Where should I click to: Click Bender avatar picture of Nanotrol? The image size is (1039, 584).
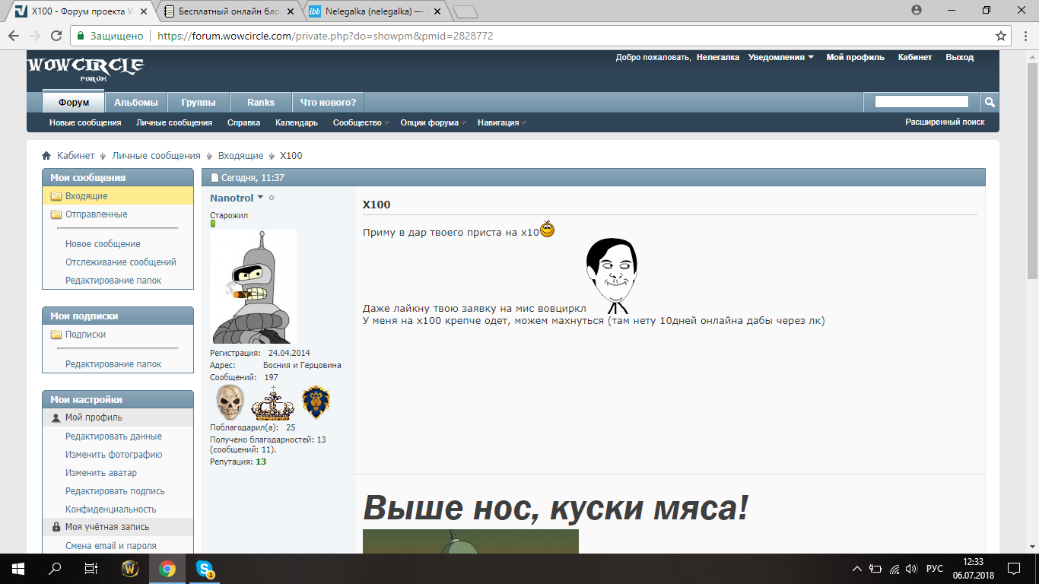253,287
